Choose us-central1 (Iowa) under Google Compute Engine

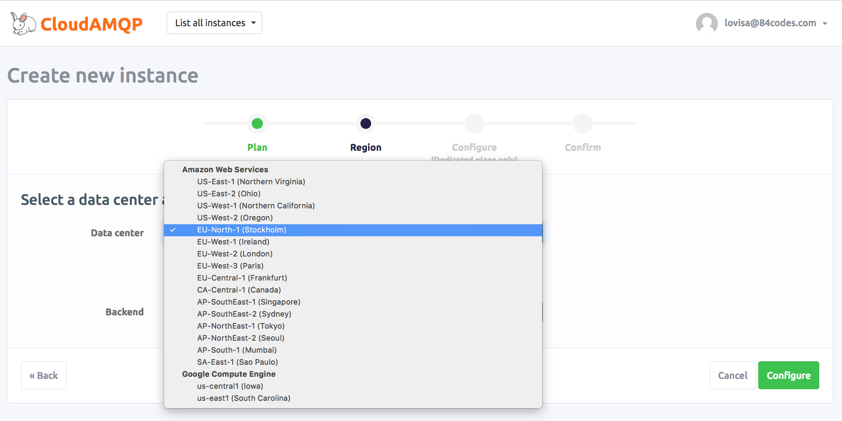pos(230,386)
